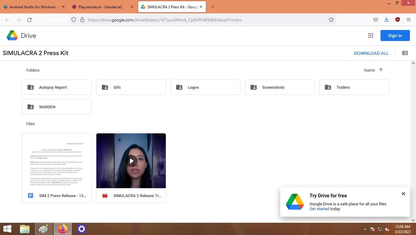Viewport: 416px width, 235px height.
Task: Sort files by Name
Action: (370, 70)
